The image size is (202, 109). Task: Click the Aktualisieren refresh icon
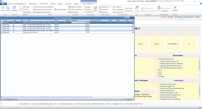[14, 8]
